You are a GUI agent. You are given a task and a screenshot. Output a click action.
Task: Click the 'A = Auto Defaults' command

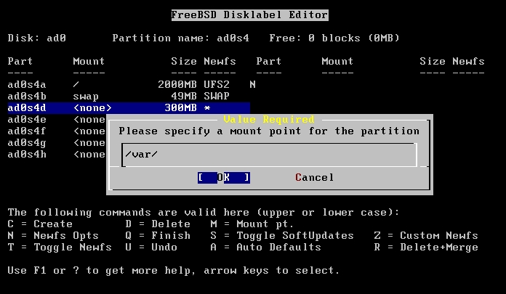[265, 248]
